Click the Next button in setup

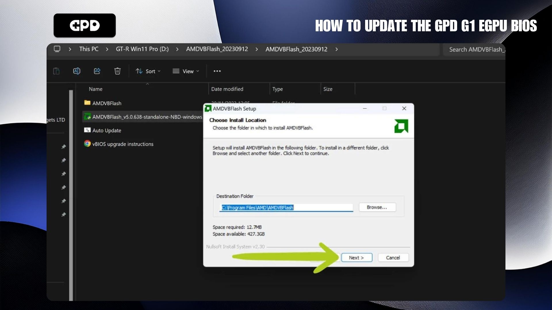click(356, 257)
